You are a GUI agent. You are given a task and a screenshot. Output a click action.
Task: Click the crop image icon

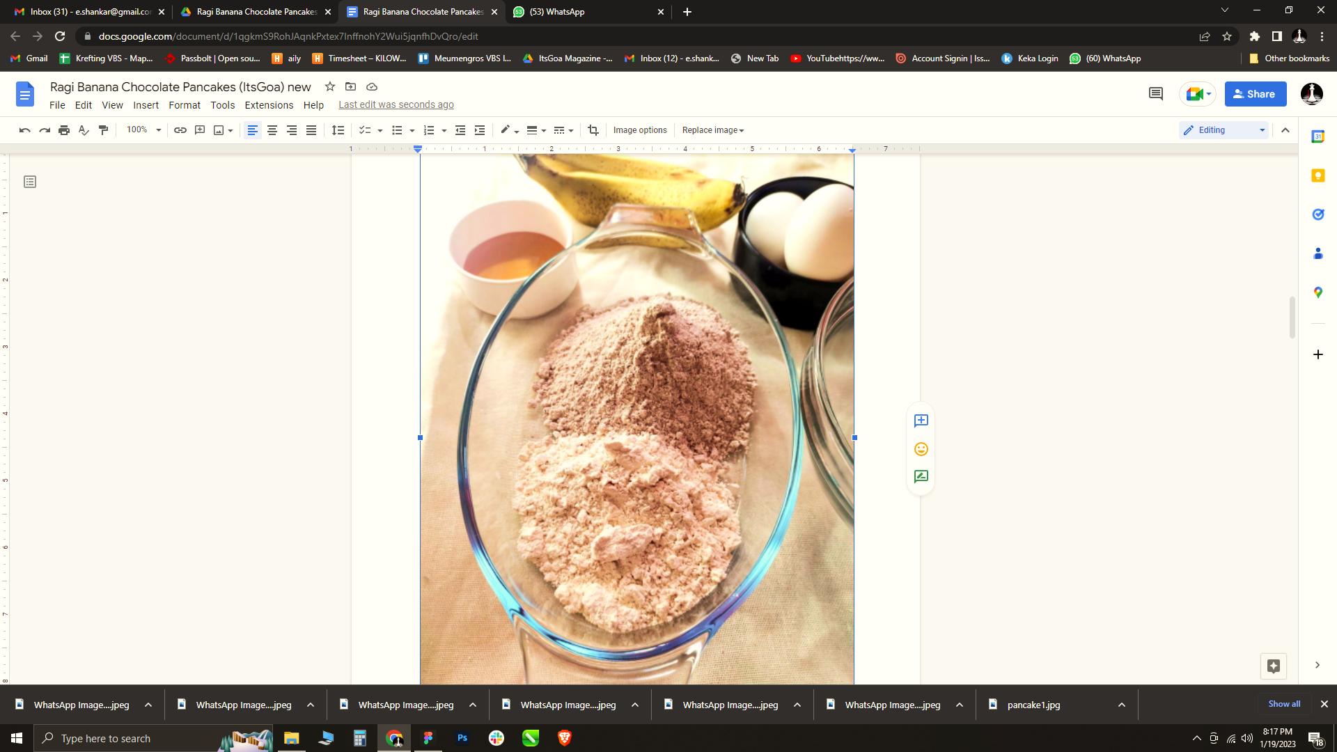[x=593, y=130]
